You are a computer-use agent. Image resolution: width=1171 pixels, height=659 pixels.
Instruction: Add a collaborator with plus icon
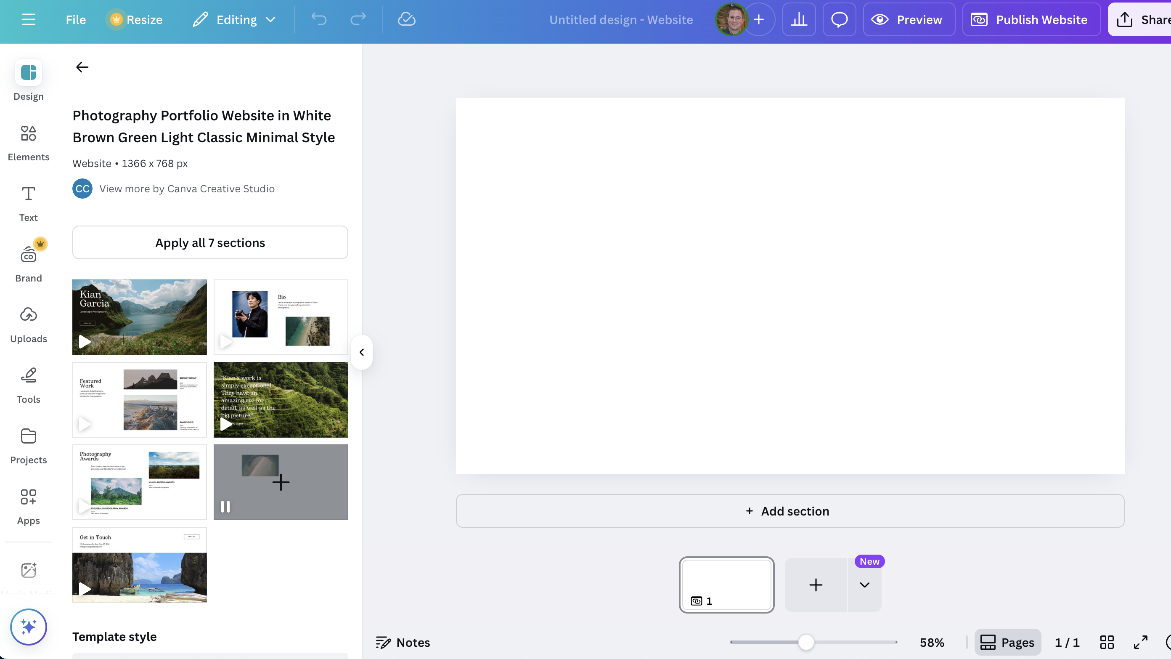[x=759, y=19]
